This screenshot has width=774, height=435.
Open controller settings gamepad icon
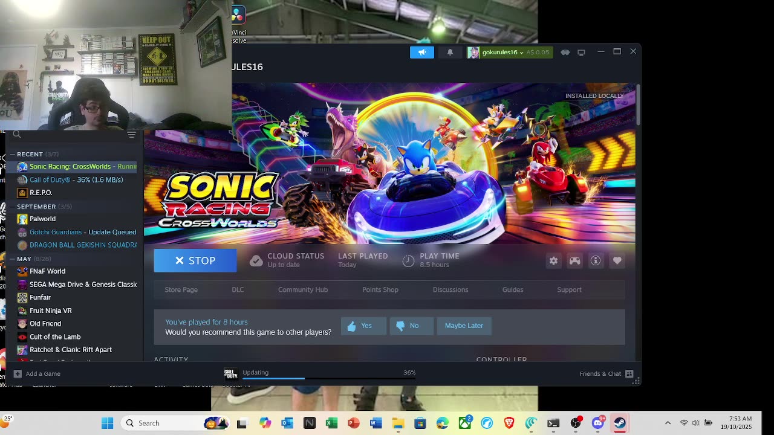574,260
